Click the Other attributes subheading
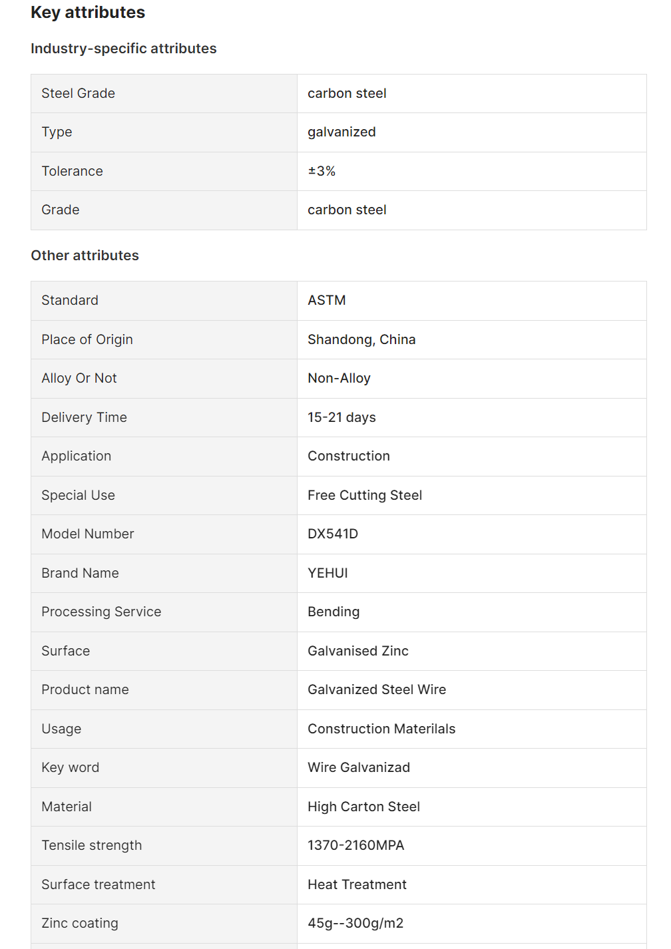Image resolution: width=671 pixels, height=949 pixels. pyautogui.click(x=85, y=256)
